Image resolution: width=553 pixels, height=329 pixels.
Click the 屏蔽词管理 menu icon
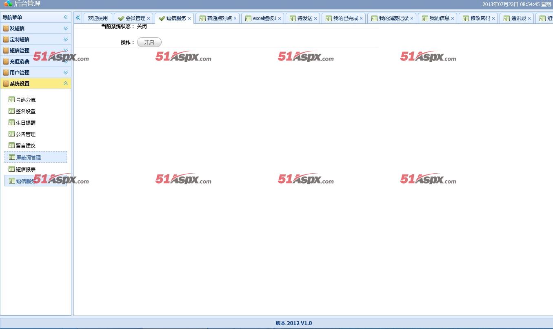coord(12,157)
